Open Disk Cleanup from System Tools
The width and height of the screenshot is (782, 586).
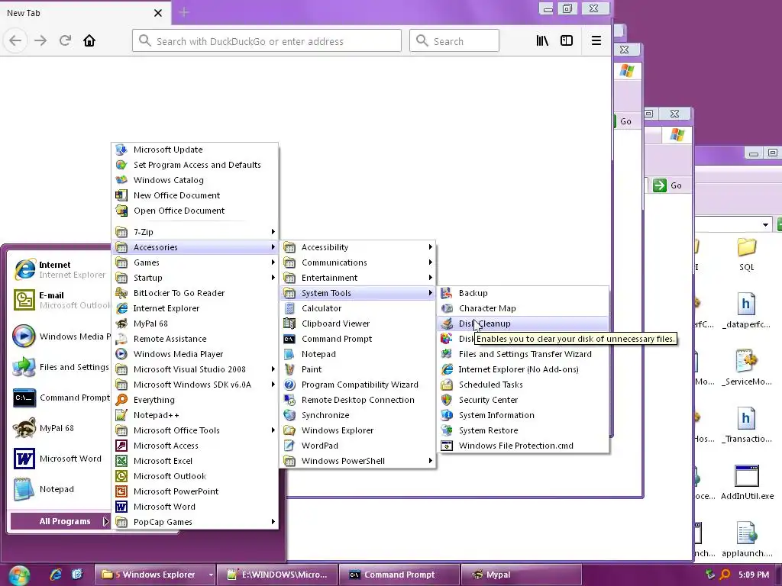pyautogui.click(x=522, y=324)
